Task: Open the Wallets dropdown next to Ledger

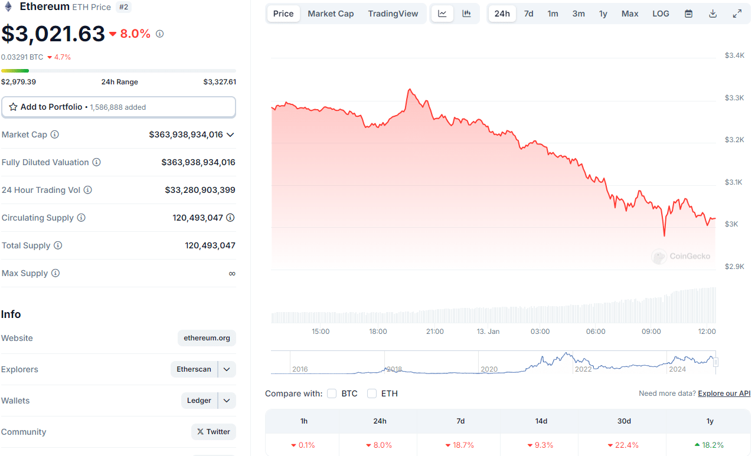Action: 227,401
